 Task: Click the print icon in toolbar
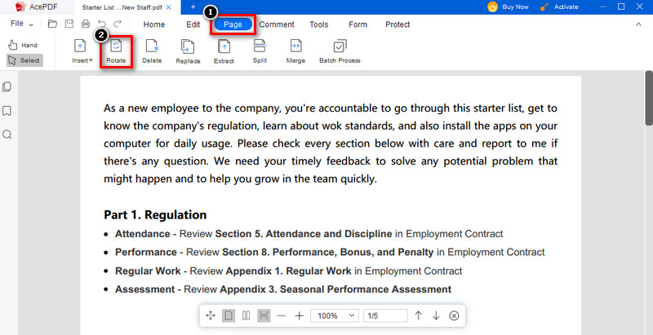[86, 24]
